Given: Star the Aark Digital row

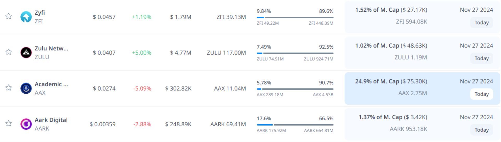Looking at the screenshot, I should click(9, 123).
